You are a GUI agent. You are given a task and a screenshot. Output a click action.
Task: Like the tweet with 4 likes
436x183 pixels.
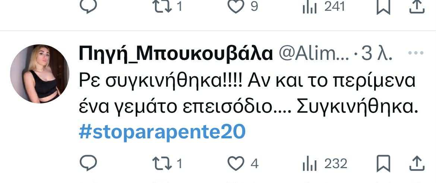(x=236, y=163)
